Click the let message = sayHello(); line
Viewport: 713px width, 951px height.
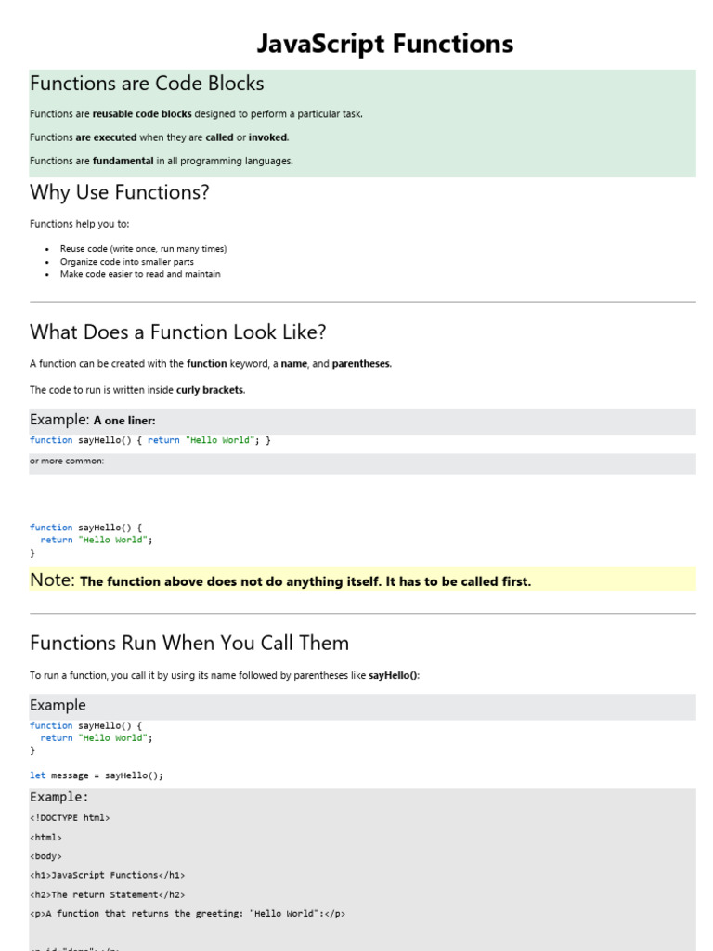[x=97, y=775]
